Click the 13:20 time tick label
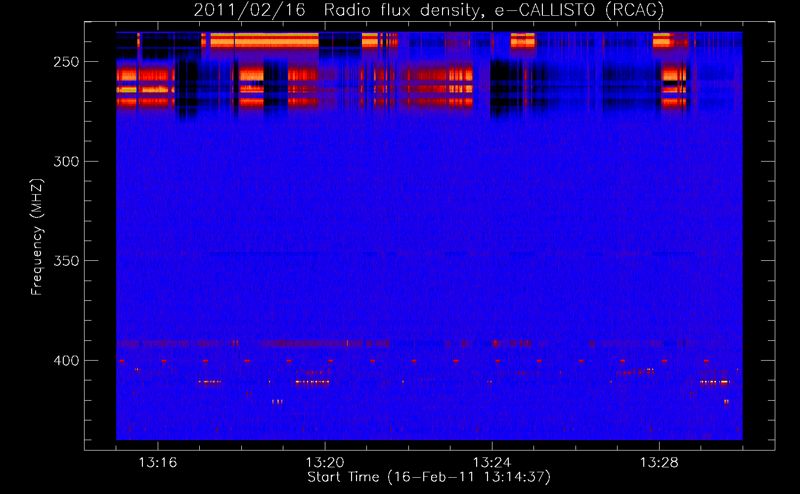Image resolution: width=800 pixels, height=494 pixels. click(x=325, y=462)
